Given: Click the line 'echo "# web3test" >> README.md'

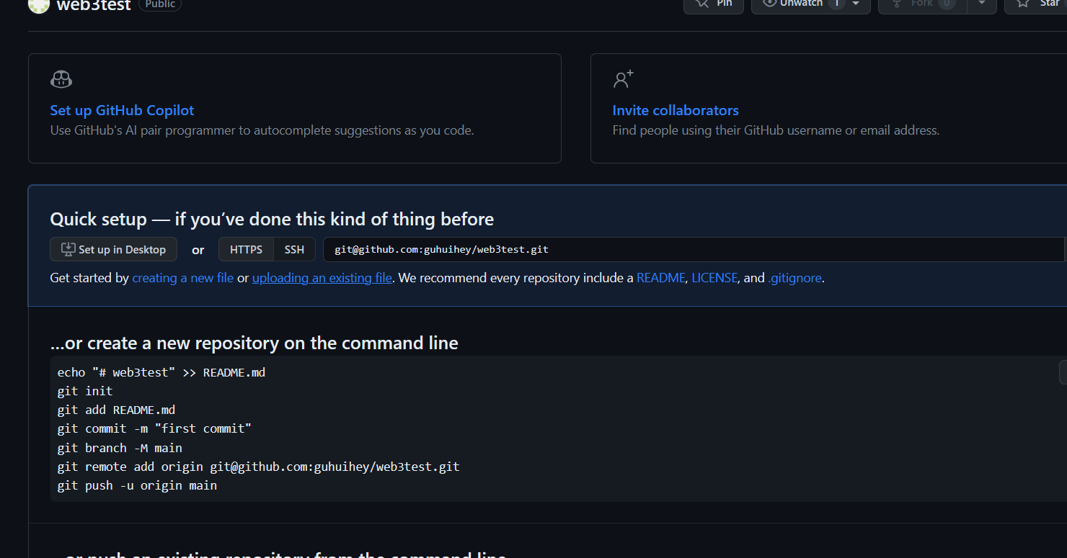Looking at the screenshot, I should 161,372.
